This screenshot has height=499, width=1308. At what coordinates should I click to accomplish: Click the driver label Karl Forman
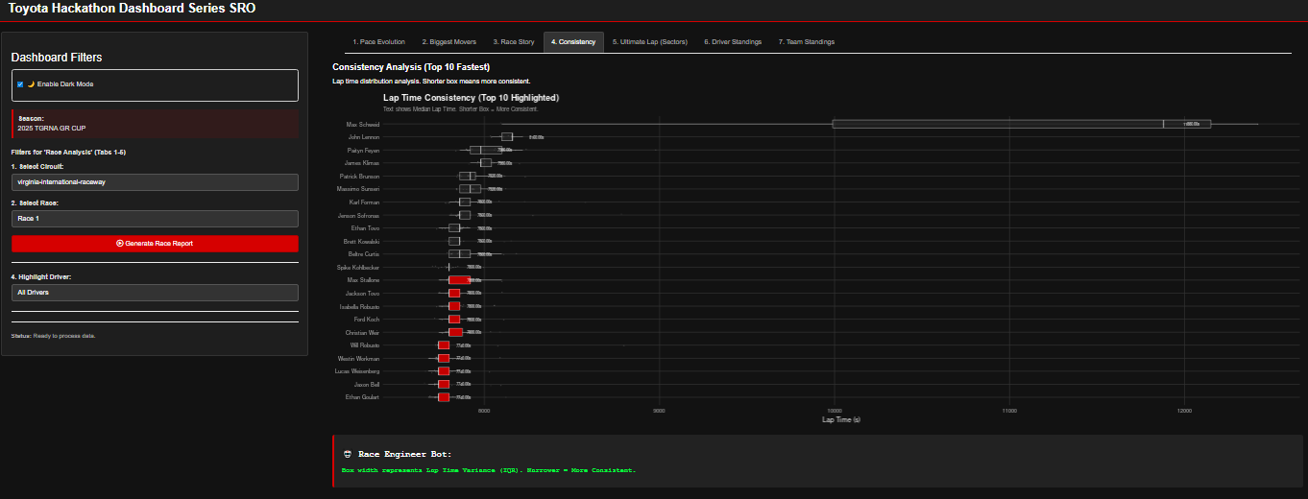pos(364,202)
